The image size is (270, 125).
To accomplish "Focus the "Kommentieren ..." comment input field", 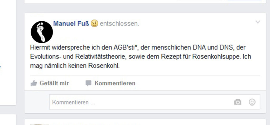I will (155, 102).
